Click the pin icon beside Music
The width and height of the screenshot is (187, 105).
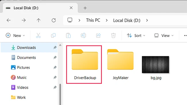click(55, 77)
